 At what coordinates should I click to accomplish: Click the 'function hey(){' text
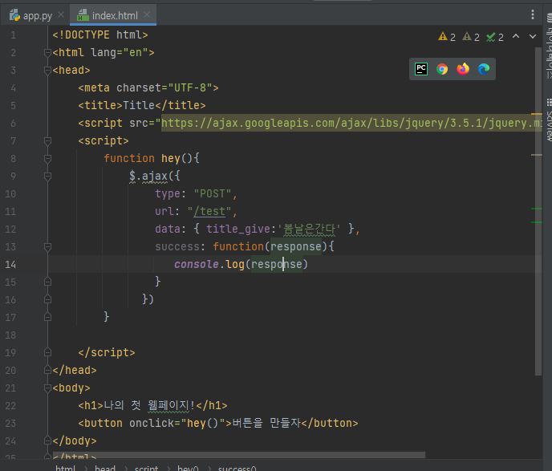click(152, 158)
